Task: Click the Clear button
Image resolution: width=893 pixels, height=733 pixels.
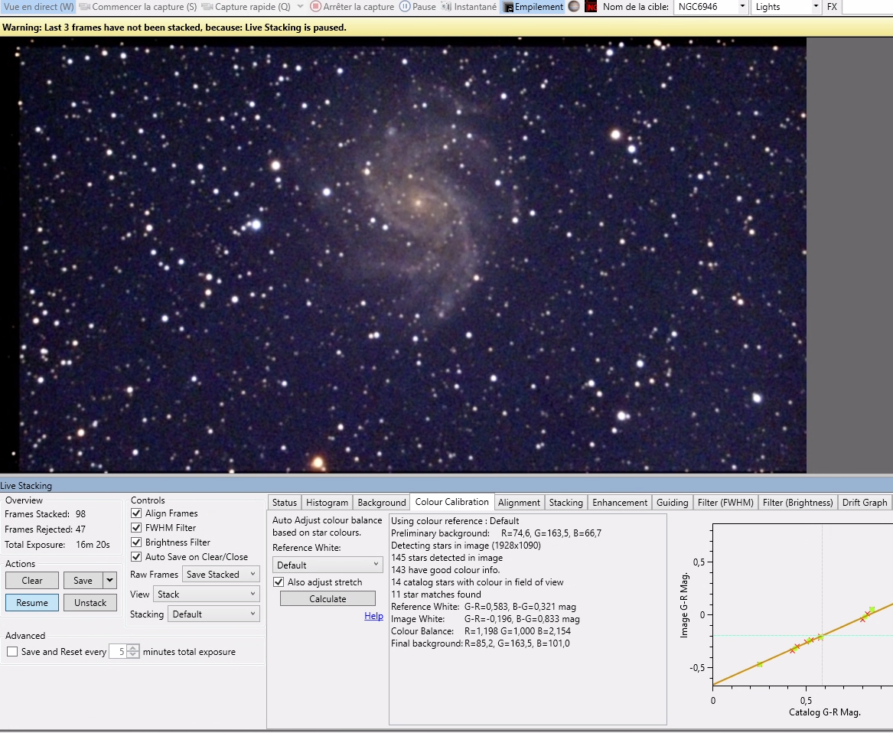Action: click(32, 581)
